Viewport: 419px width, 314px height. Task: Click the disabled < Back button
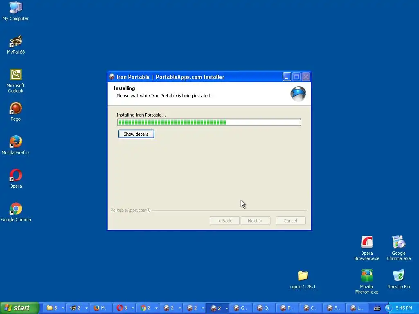[x=225, y=221]
